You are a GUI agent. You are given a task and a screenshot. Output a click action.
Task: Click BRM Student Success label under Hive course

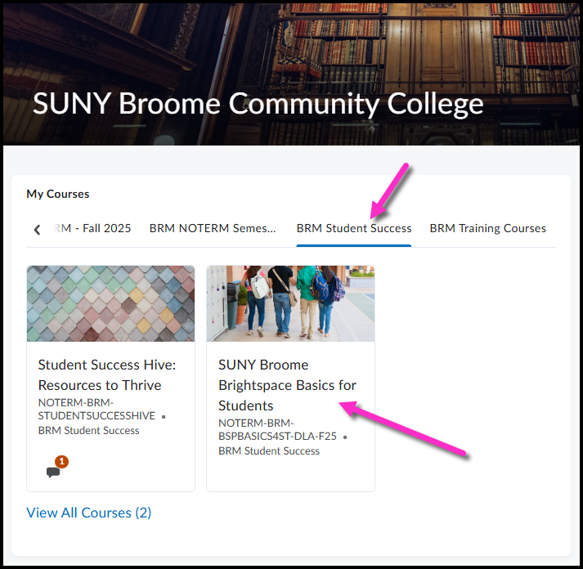pyautogui.click(x=89, y=430)
